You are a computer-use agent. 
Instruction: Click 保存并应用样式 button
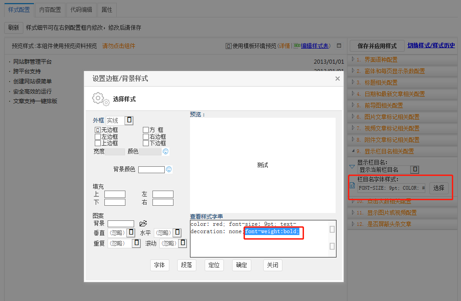click(x=377, y=46)
